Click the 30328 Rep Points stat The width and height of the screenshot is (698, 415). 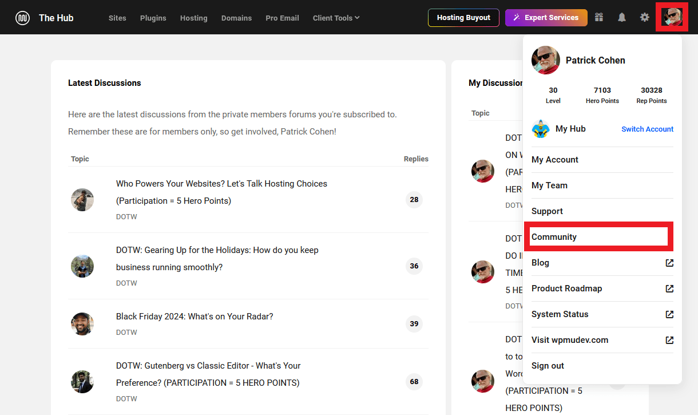pos(652,95)
